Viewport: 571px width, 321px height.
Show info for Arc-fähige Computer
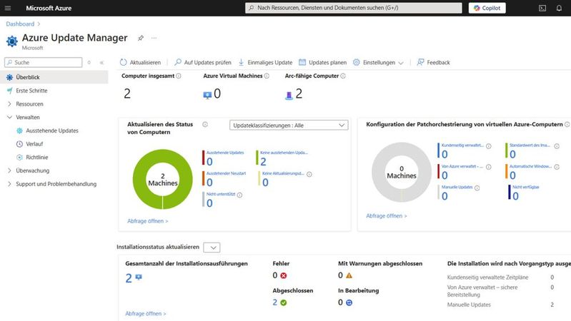pyautogui.click(x=343, y=76)
